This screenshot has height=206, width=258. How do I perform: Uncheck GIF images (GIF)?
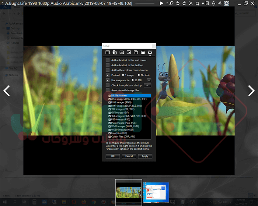(x=109, y=113)
